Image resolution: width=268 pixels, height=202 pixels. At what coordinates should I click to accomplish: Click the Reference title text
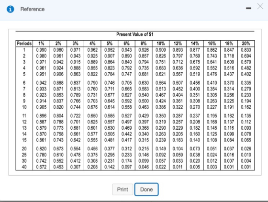click(x=33, y=9)
